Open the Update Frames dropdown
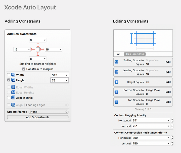181x153 pixels. pos(49,112)
